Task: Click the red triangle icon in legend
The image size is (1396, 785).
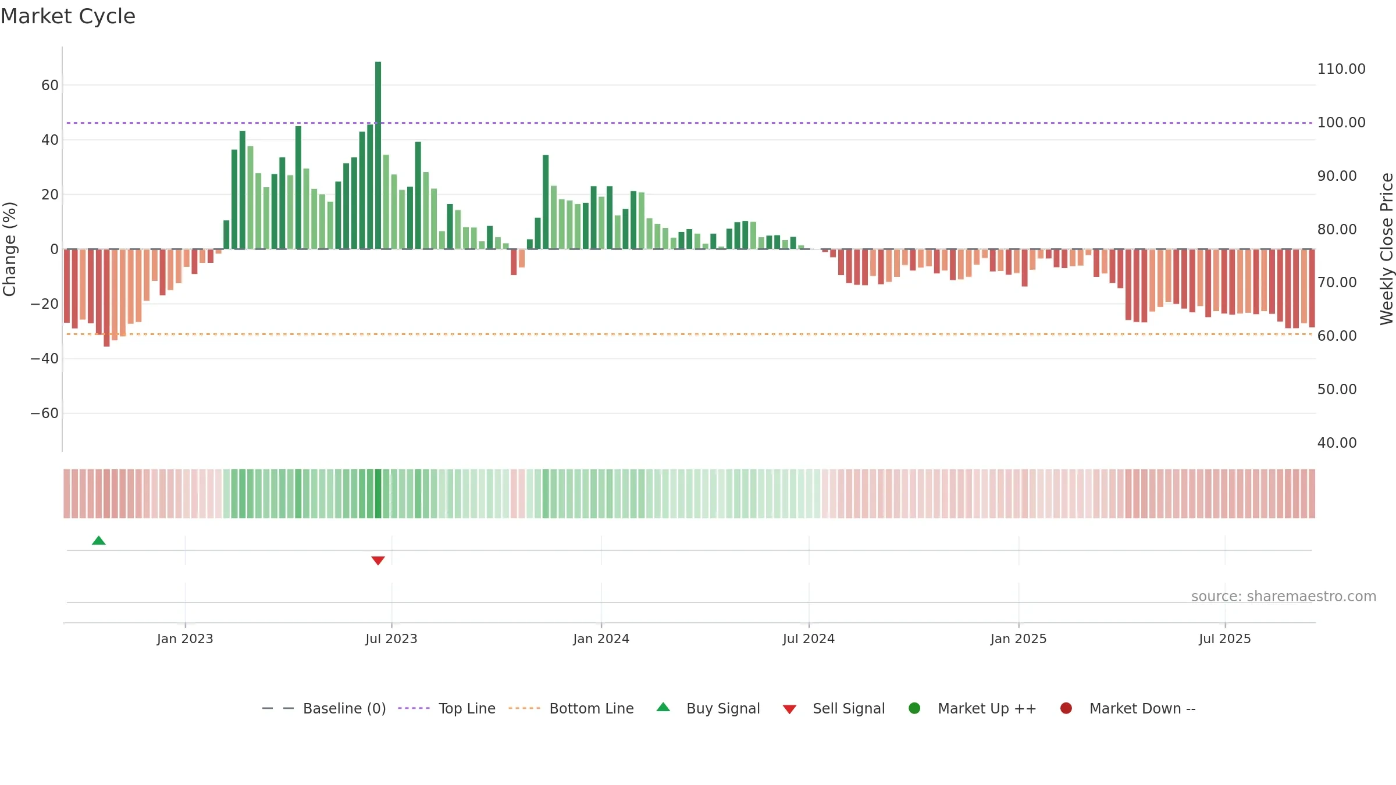Action: pyautogui.click(x=789, y=709)
